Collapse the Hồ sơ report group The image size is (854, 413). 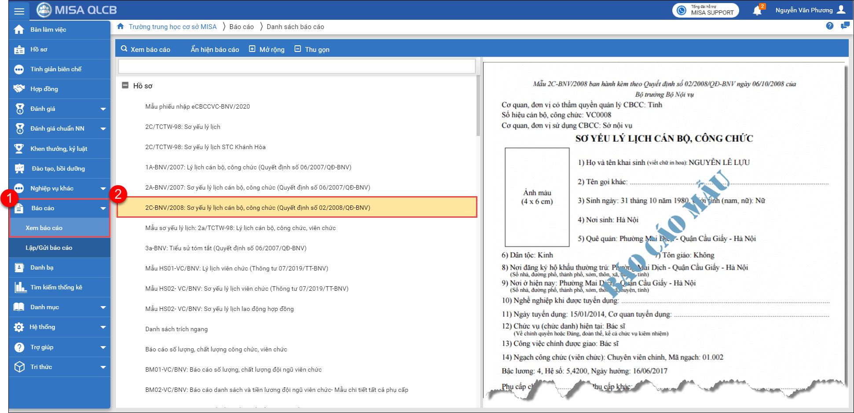(125, 85)
